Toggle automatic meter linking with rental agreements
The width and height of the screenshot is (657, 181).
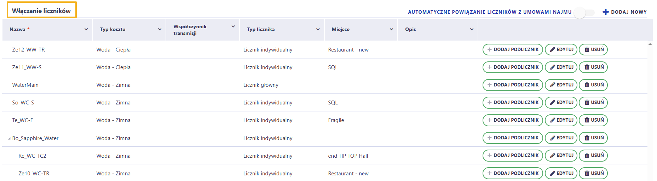pyautogui.click(x=584, y=13)
